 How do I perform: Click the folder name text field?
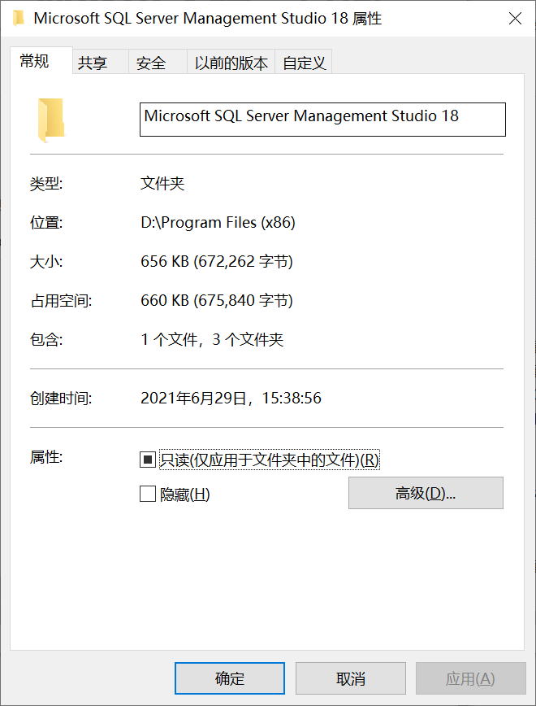pyautogui.click(x=322, y=119)
